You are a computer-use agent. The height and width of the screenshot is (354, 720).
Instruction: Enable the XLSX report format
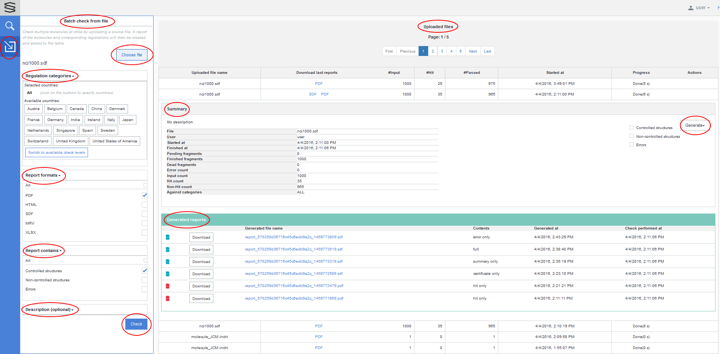(144, 233)
